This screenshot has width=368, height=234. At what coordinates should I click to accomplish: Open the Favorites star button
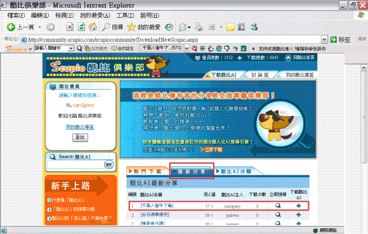tap(144, 27)
